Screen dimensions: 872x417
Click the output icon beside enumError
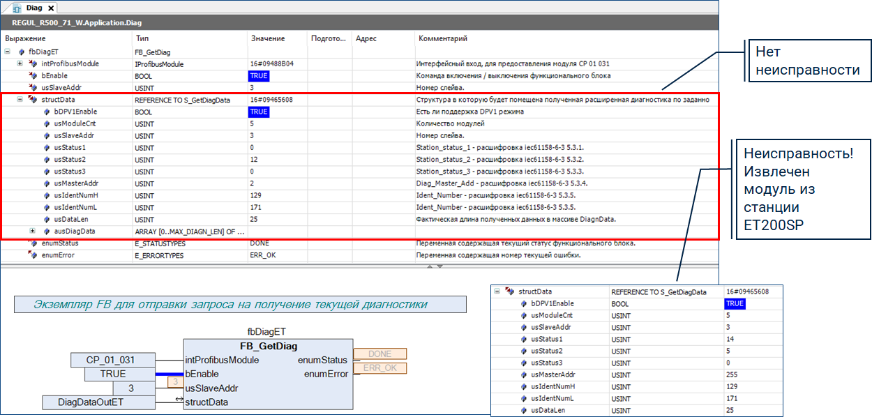tap(32, 255)
